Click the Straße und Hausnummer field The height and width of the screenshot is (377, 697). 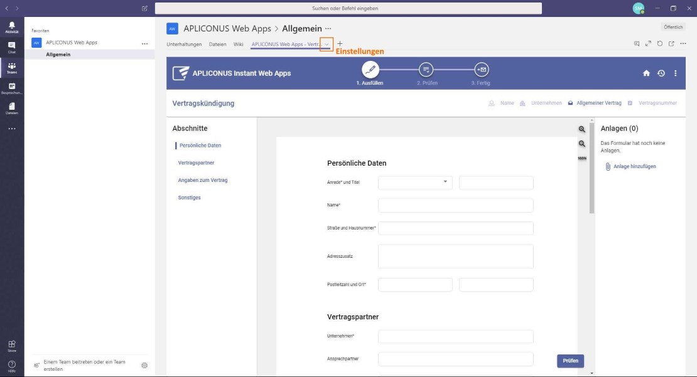click(456, 228)
